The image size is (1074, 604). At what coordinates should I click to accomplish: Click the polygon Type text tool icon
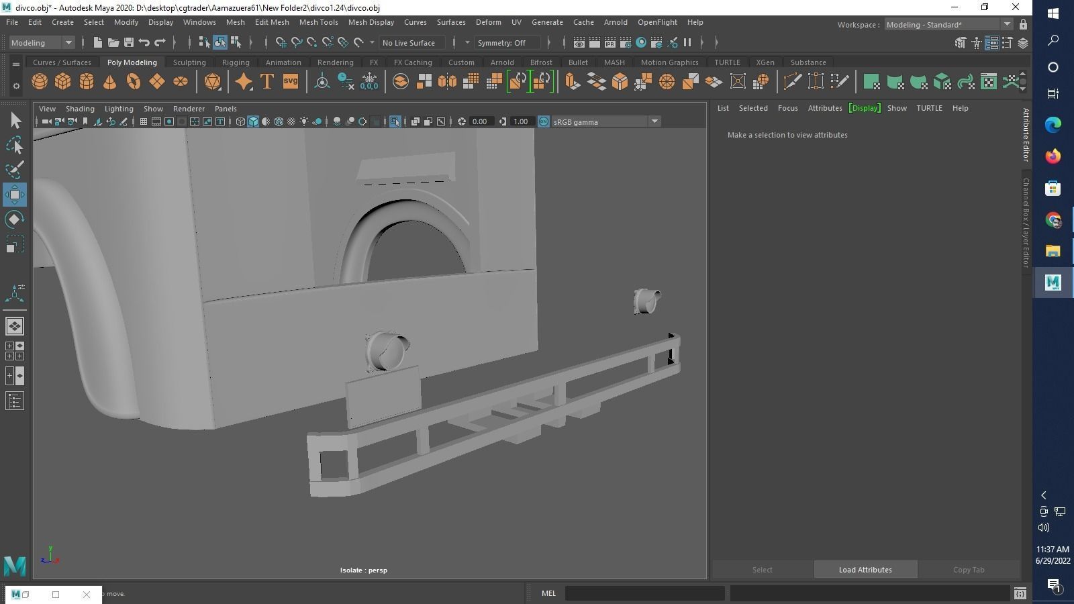(x=266, y=82)
